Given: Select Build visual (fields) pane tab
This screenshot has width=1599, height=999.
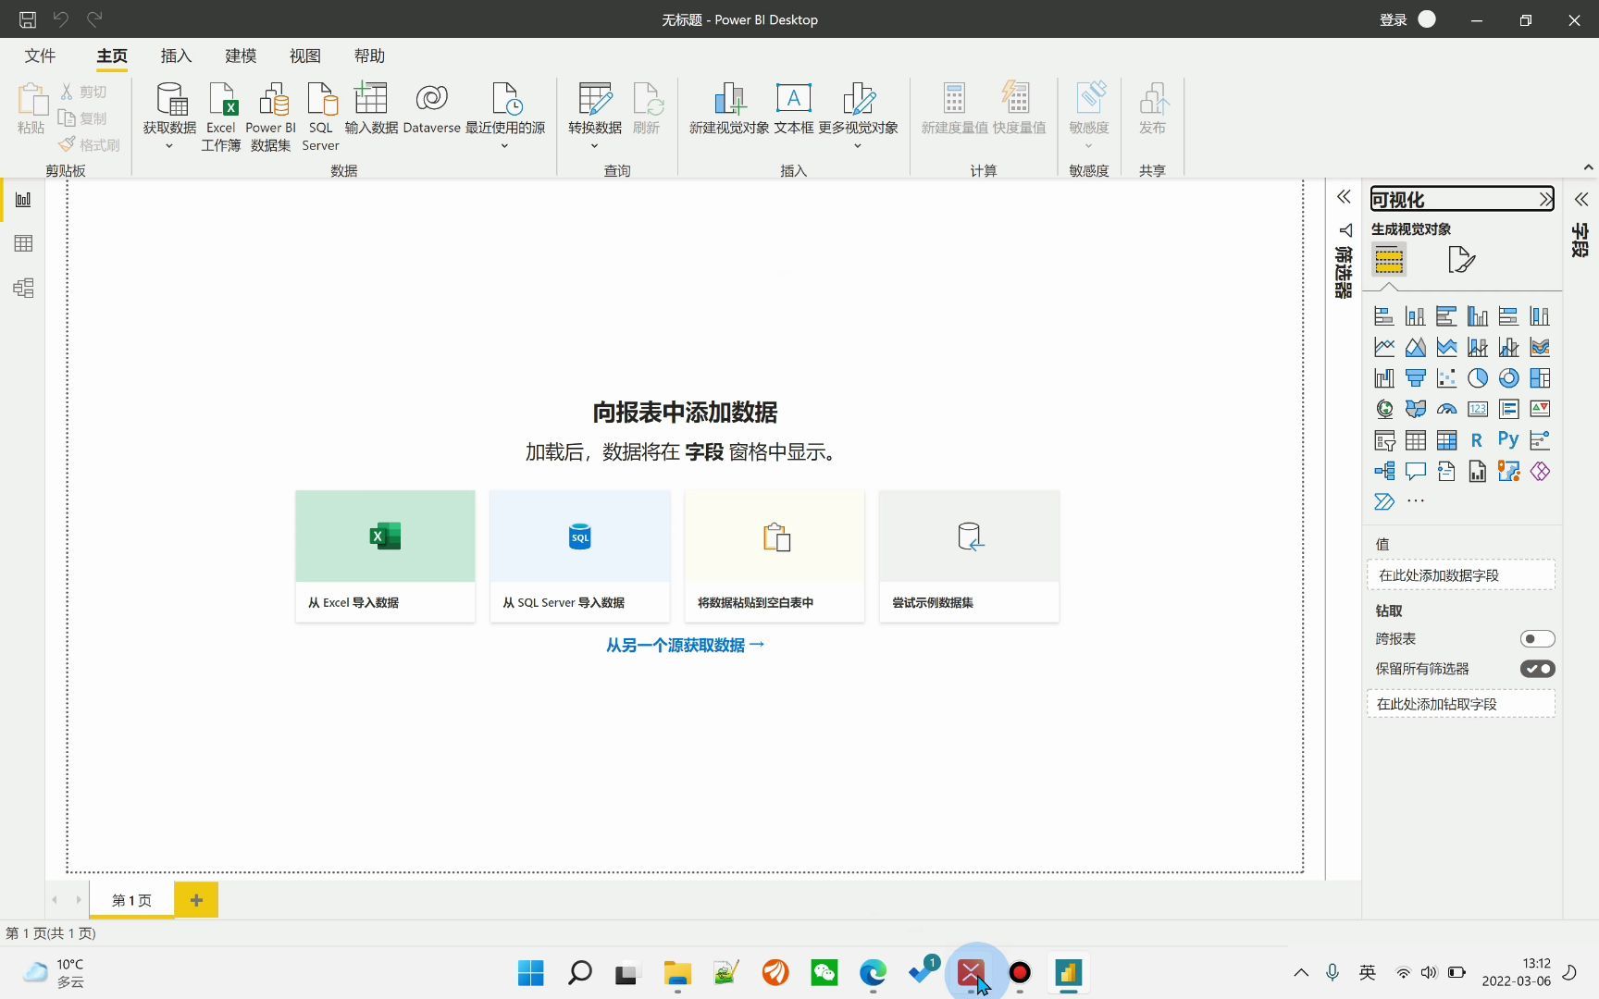Looking at the screenshot, I should pyautogui.click(x=1389, y=260).
